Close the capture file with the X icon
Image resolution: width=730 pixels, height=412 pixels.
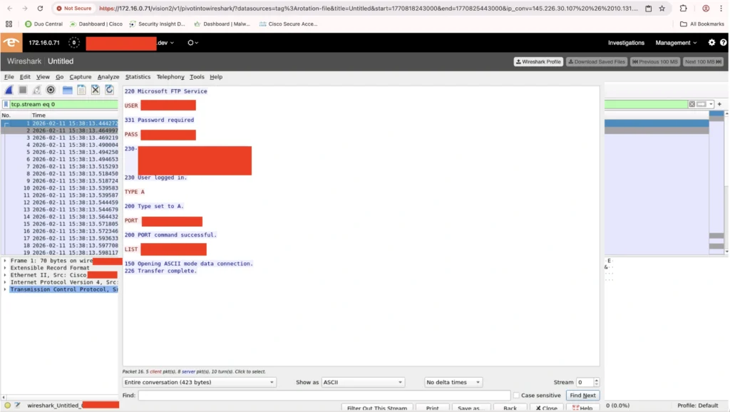[95, 89]
